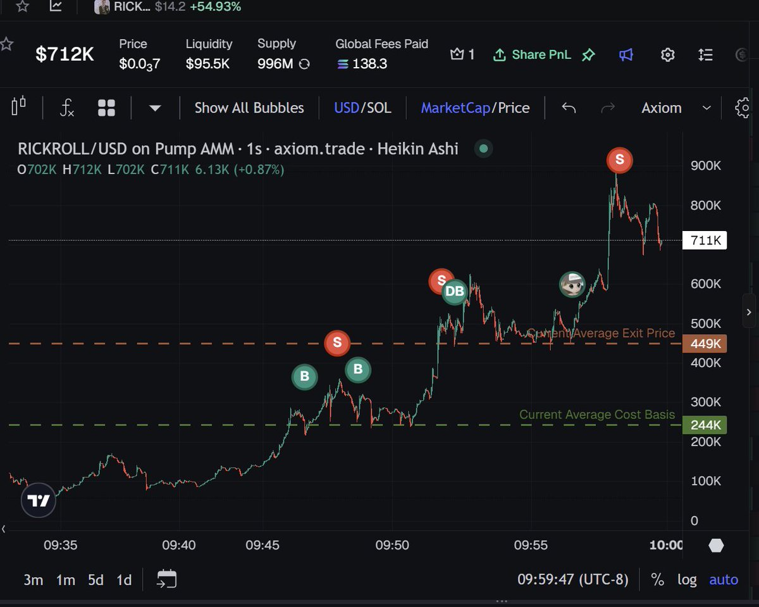
Task: Open settings gear in the token header
Action: click(x=667, y=55)
